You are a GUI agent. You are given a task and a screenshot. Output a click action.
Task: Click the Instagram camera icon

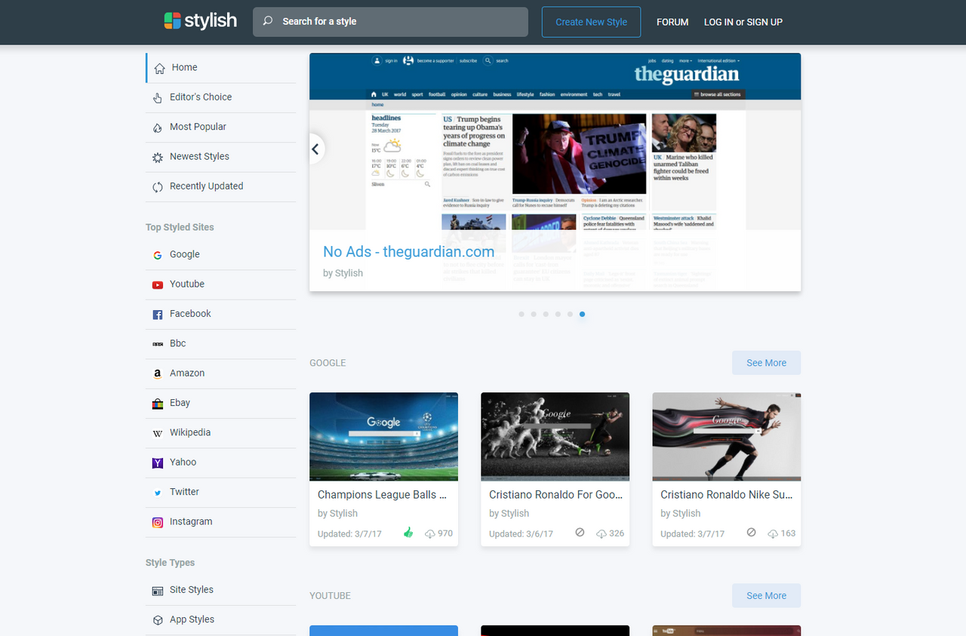click(x=157, y=521)
